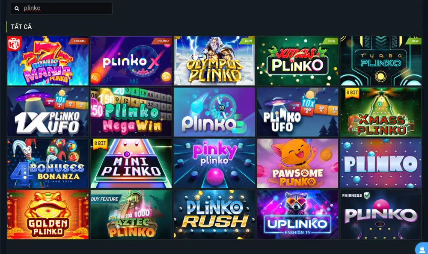Click the Buy Feature label on Aztec Plinko

pos(105,199)
